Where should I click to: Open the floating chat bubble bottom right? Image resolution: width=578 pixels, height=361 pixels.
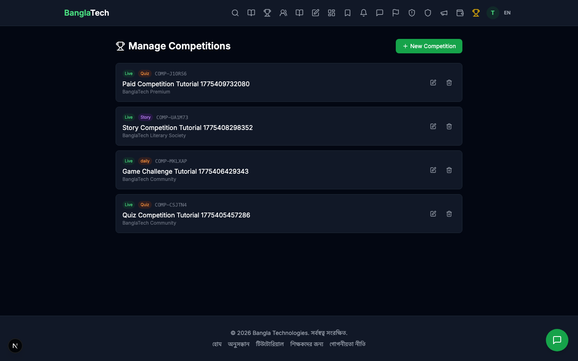(557, 340)
